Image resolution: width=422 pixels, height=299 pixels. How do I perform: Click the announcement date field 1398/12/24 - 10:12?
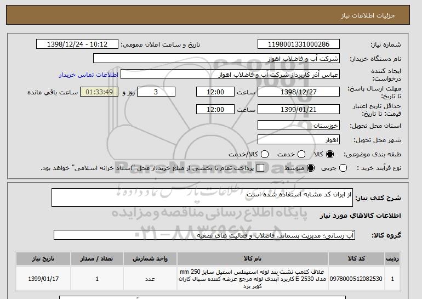click(x=77, y=44)
